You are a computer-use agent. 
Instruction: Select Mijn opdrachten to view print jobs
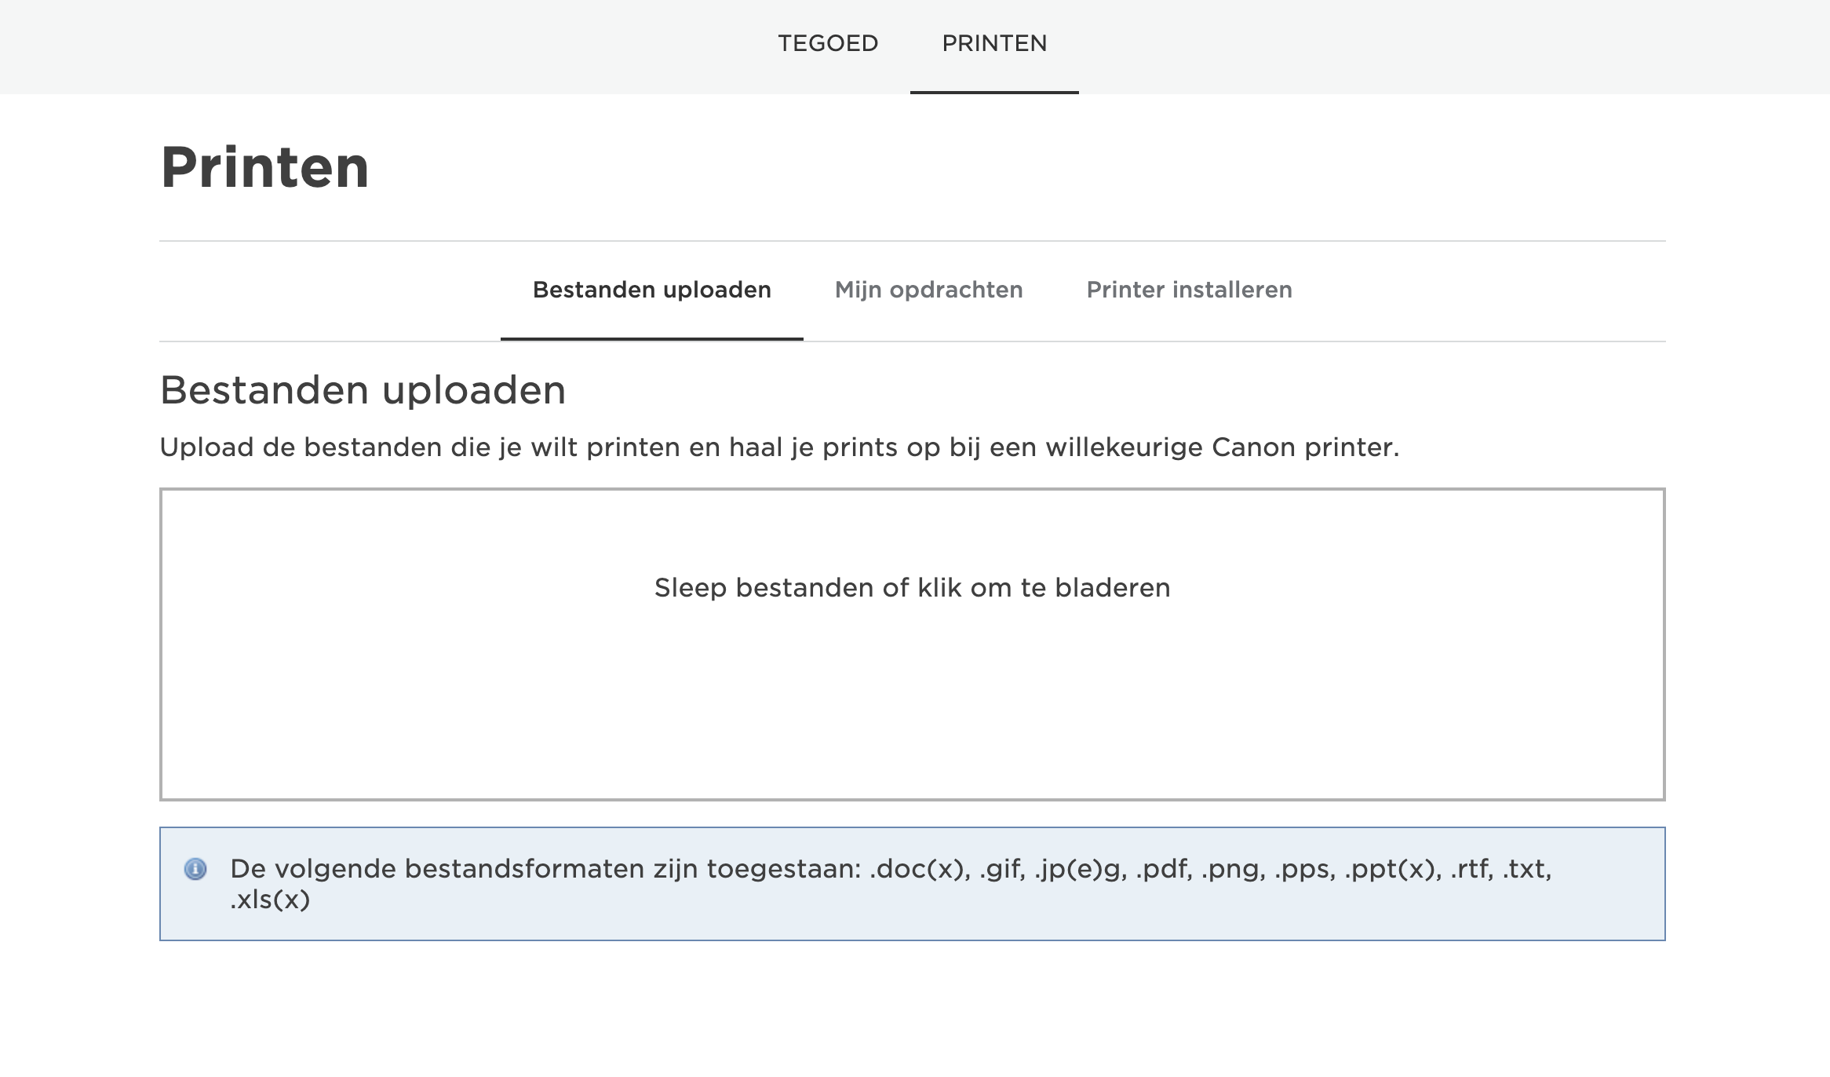928,290
